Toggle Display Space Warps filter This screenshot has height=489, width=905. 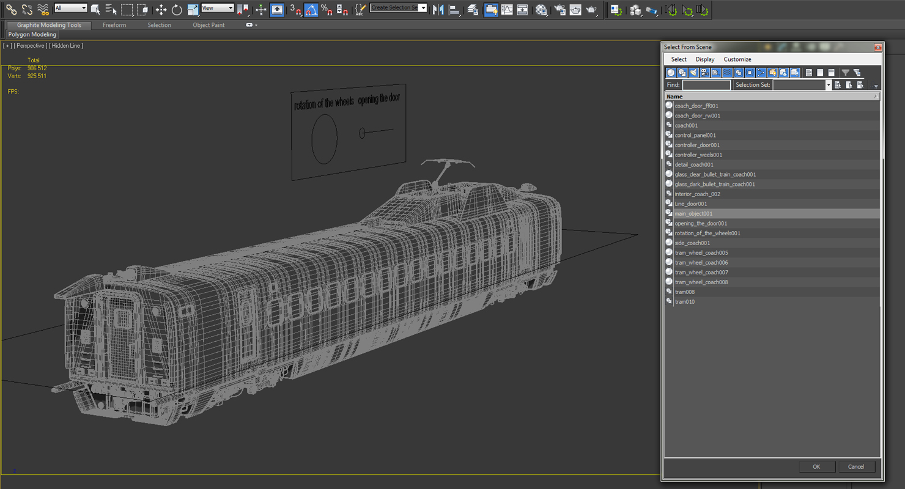click(727, 73)
